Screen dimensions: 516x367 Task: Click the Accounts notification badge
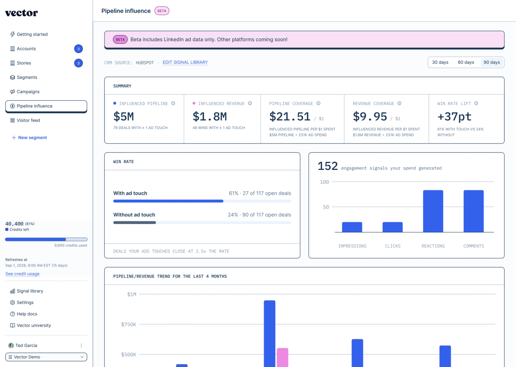[x=79, y=49]
